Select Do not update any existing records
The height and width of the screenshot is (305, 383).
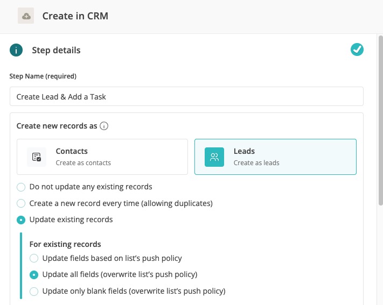[x=21, y=187]
